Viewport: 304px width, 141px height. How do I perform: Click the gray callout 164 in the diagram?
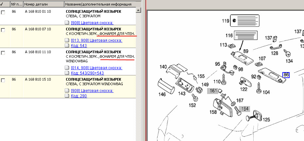pos(244,109)
